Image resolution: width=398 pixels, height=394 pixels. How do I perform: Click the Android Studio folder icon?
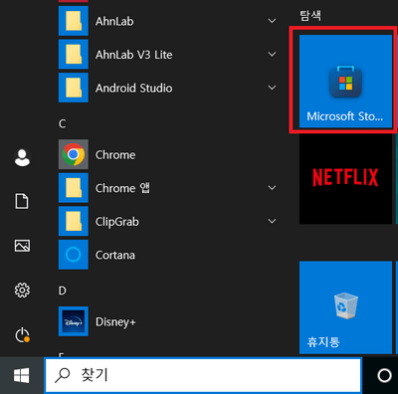pyautogui.click(x=74, y=88)
